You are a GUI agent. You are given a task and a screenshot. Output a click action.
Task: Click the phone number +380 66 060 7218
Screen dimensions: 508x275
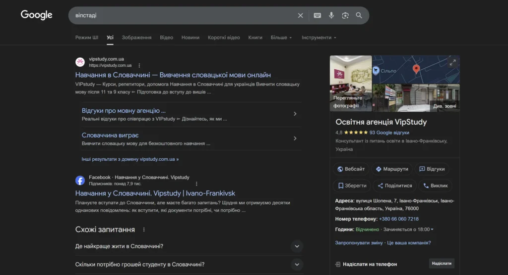[x=398, y=219]
